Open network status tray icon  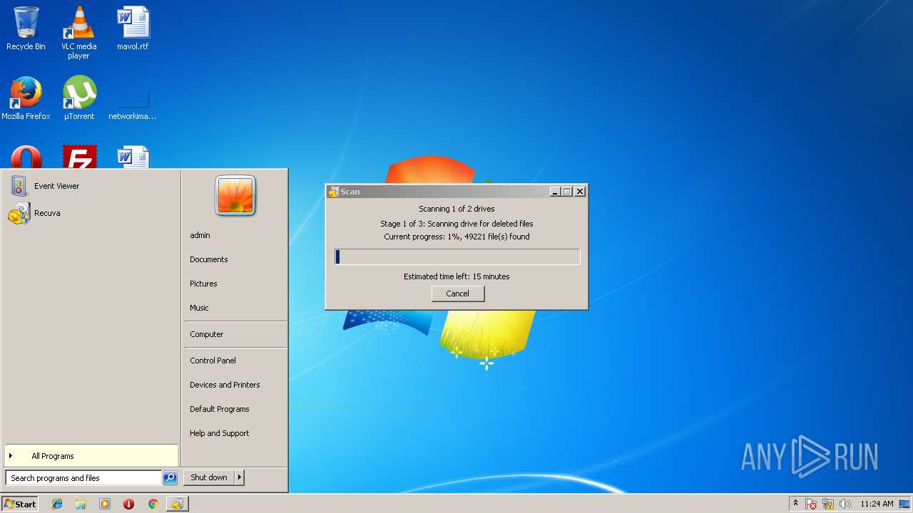click(828, 504)
